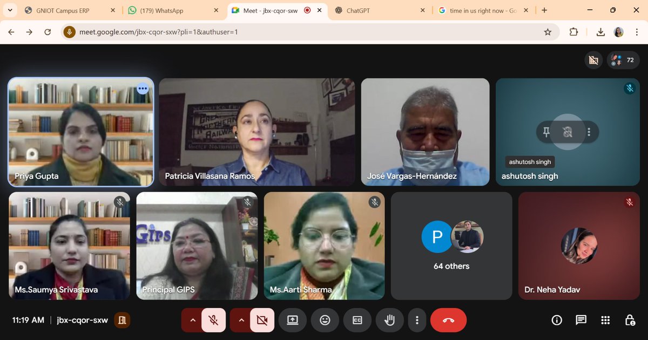The image size is (648, 340).
Task: Expand video settings arrow beside camera
Action: pyautogui.click(x=241, y=320)
